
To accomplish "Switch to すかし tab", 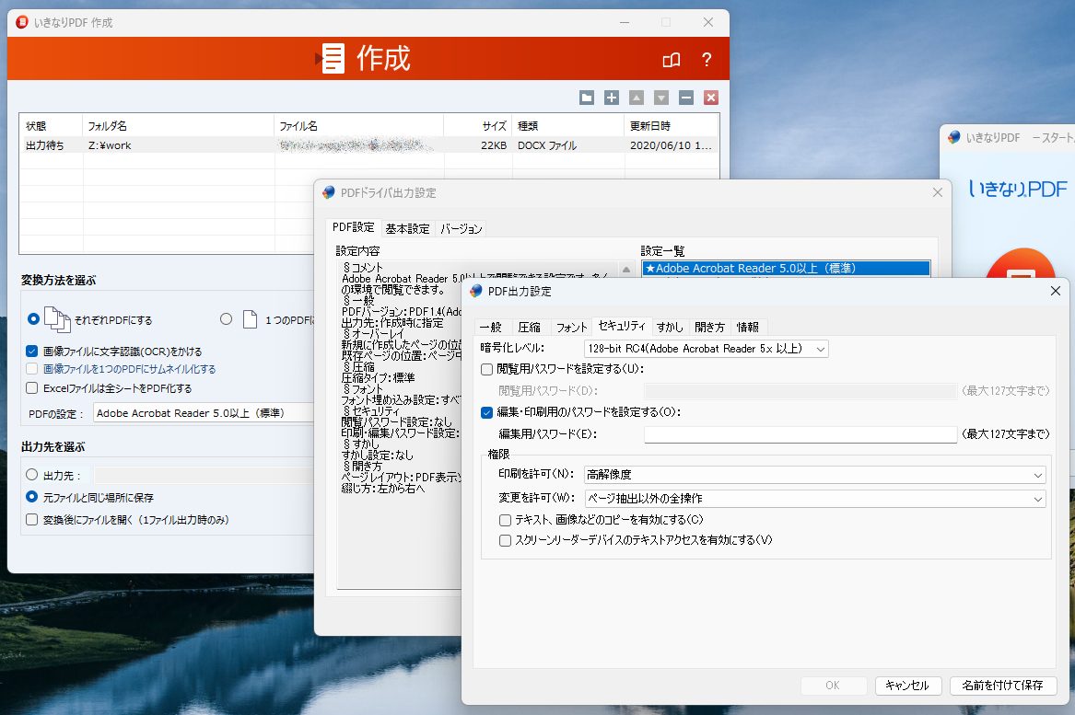I will (x=670, y=328).
